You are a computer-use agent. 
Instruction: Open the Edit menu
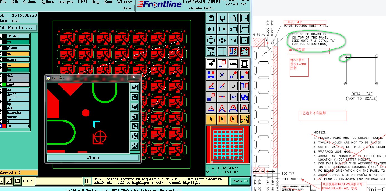(15, 2)
